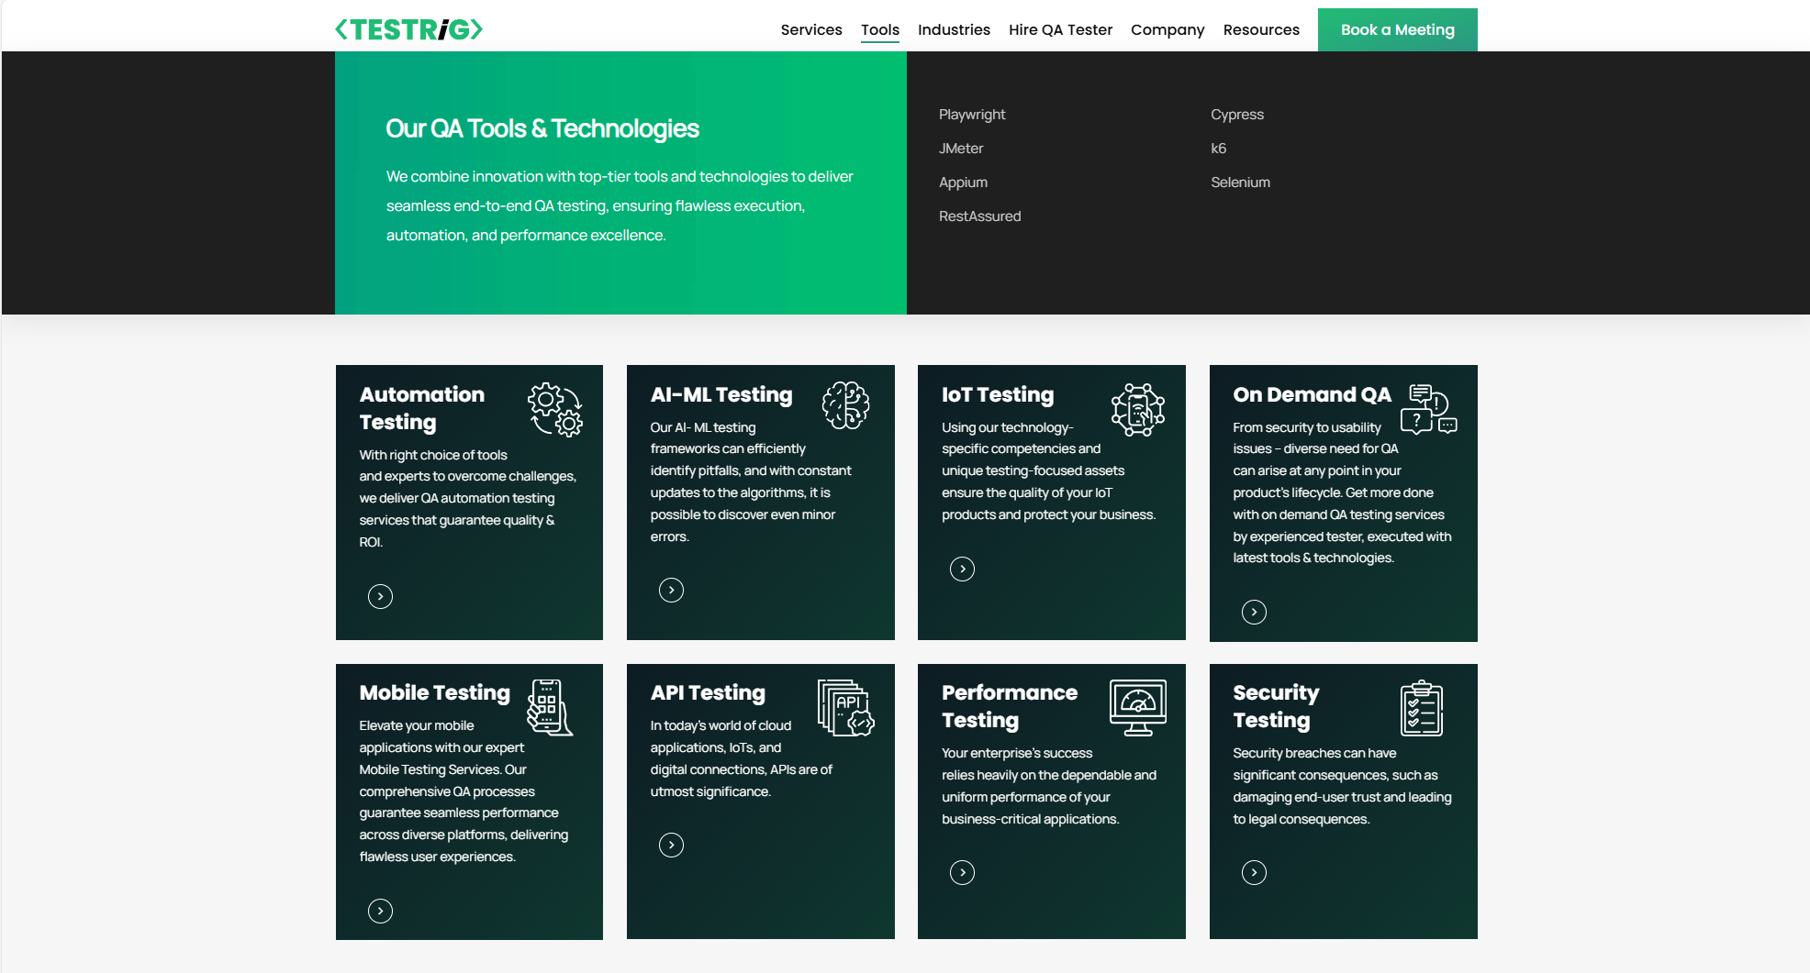The image size is (1810, 973).
Task: Open the Selenium link
Action: [x=1240, y=182]
